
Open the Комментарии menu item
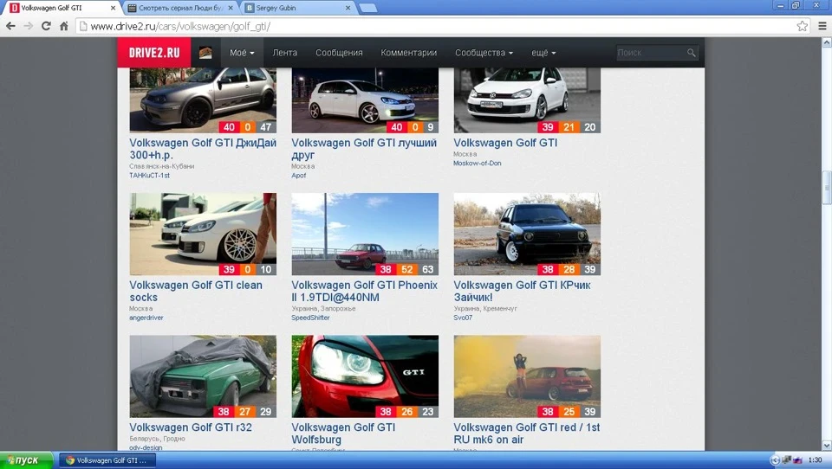(408, 53)
